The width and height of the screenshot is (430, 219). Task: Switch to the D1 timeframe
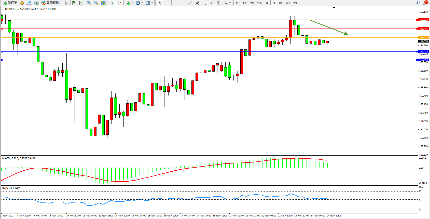pyautogui.click(x=281, y=3)
